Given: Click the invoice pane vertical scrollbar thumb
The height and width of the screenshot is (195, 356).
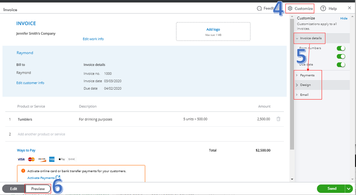Looking at the screenshot, I should (x=292, y=84).
